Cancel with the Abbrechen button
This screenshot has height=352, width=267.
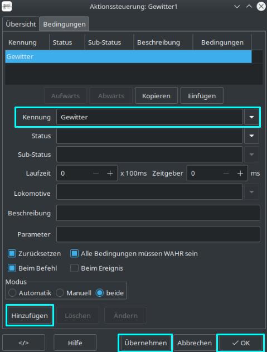195,343
